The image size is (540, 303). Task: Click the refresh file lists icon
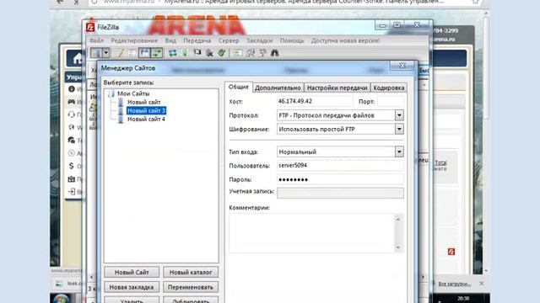coord(172,53)
